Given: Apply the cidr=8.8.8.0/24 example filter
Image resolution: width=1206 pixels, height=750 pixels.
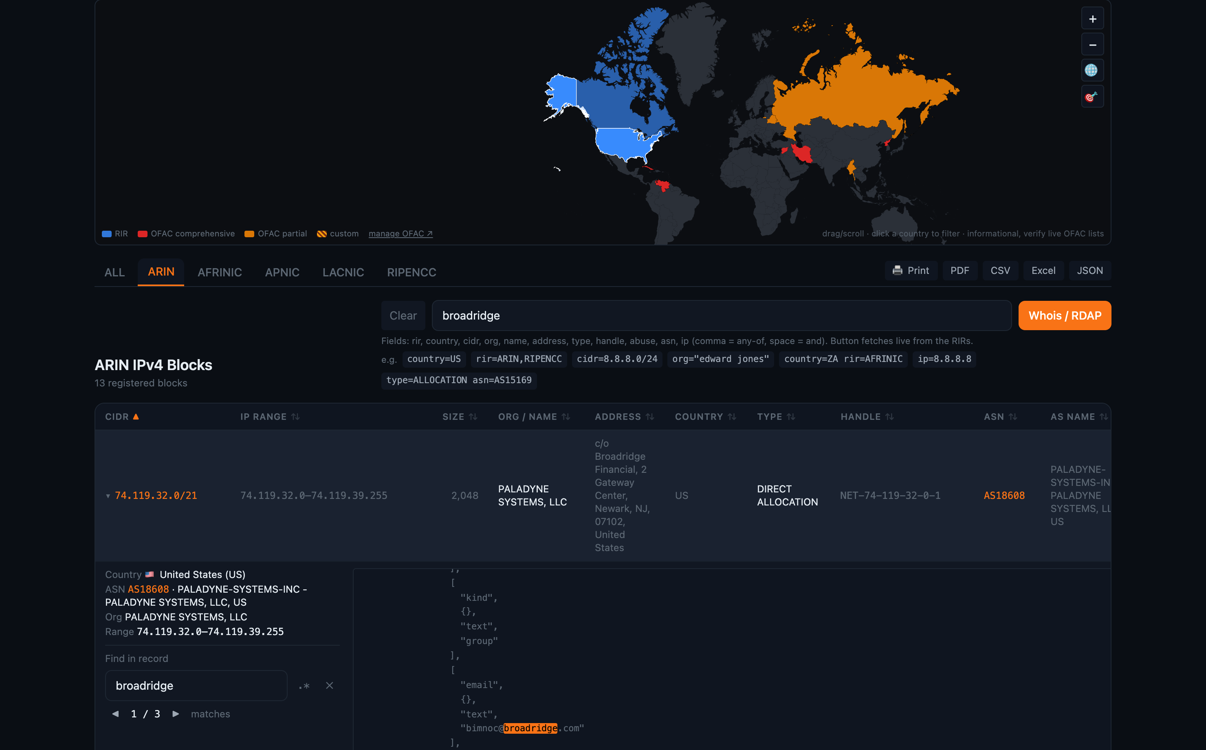Looking at the screenshot, I should [616, 359].
